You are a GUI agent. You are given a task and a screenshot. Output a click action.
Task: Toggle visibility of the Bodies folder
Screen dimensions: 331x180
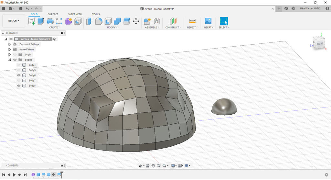pos(15,60)
